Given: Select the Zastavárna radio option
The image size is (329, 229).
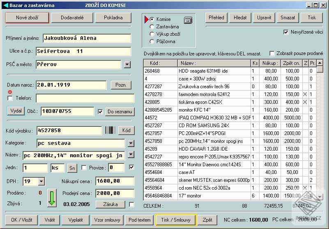Looking at the screenshot, I should pos(152,27).
